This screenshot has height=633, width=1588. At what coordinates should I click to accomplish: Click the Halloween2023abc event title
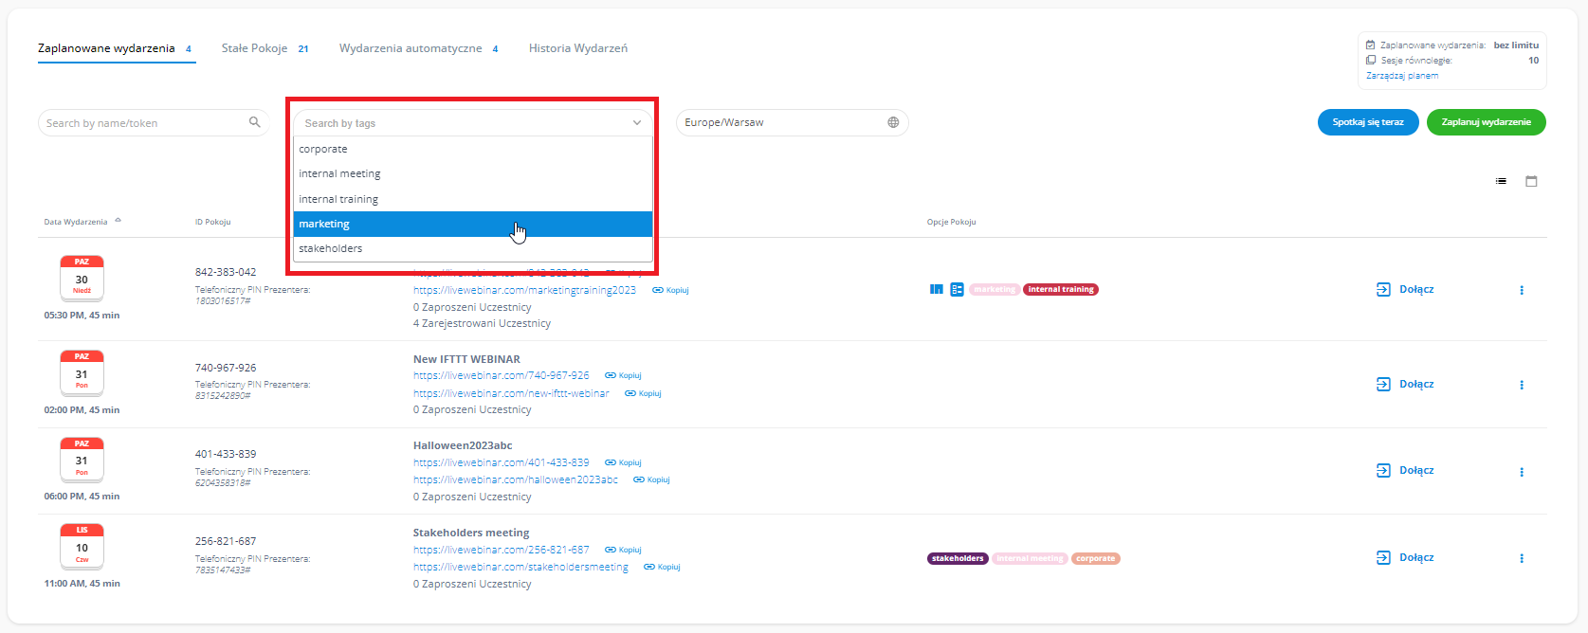pyautogui.click(x=463, y=445)
